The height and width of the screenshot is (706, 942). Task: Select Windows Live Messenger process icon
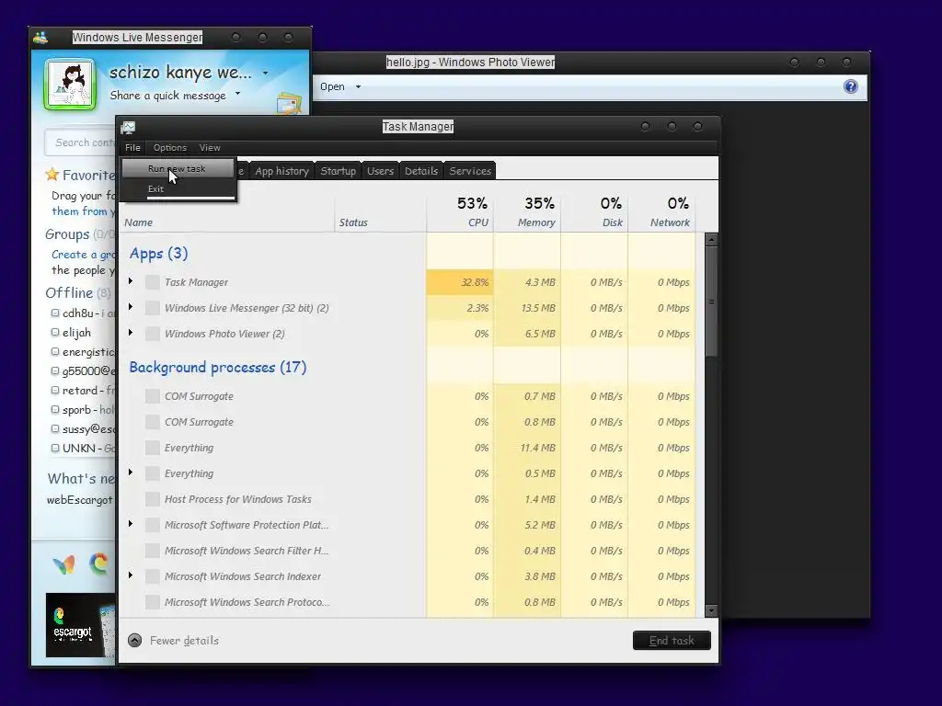[x=153, y=308]
